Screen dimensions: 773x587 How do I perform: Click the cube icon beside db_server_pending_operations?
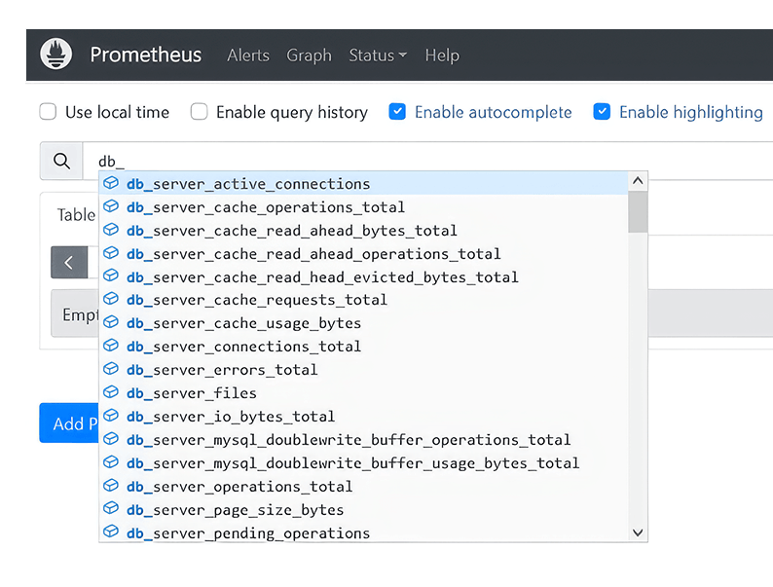(111, 532)
